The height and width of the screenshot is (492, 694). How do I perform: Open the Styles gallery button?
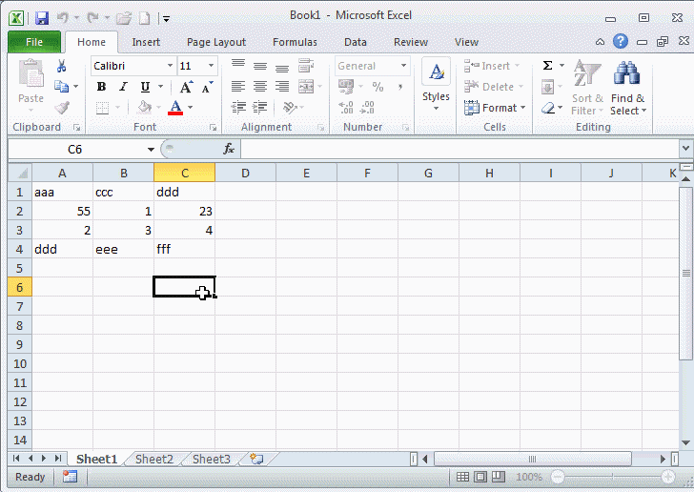coord(436,87)
